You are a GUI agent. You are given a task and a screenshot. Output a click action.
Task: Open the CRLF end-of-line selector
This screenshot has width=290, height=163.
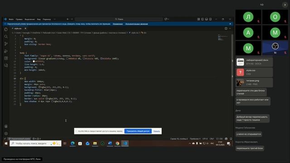pos(212,139)
